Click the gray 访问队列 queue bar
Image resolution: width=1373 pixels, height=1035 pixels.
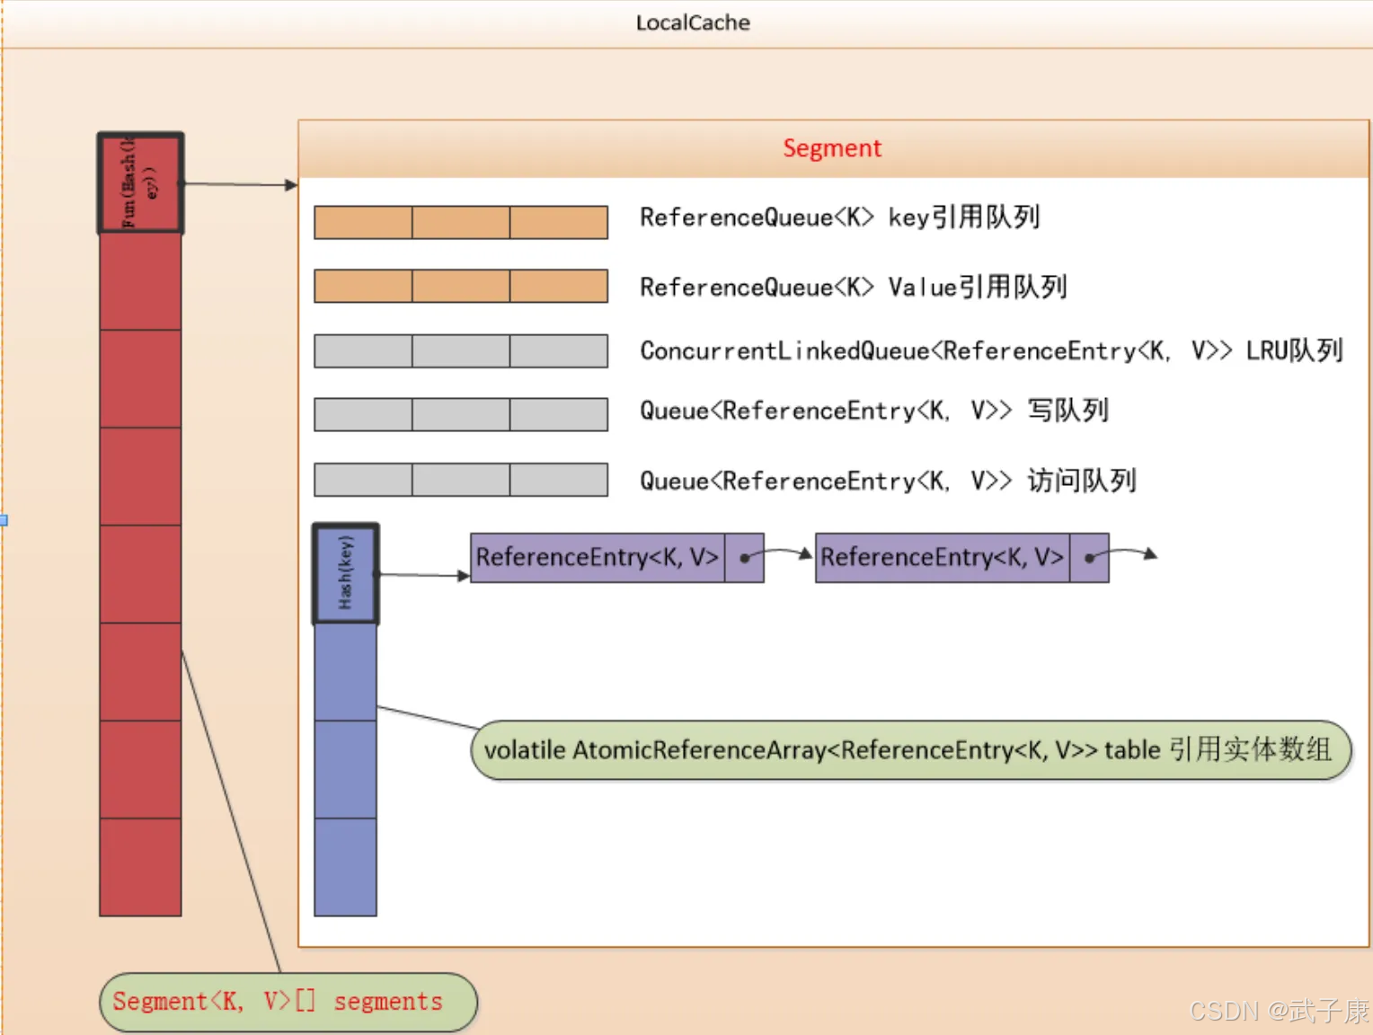pos(460,480)
